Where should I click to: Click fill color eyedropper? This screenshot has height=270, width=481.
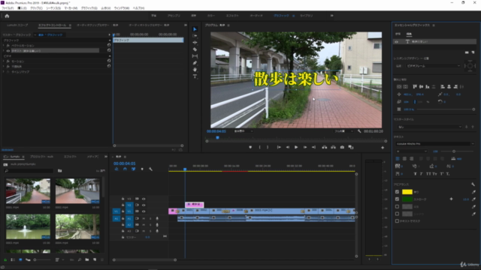[473, 192]
